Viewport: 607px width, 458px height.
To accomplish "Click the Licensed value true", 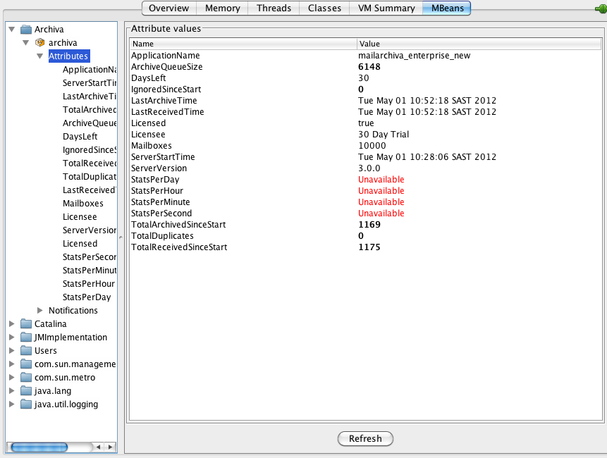I will click(x=366, y=123).
